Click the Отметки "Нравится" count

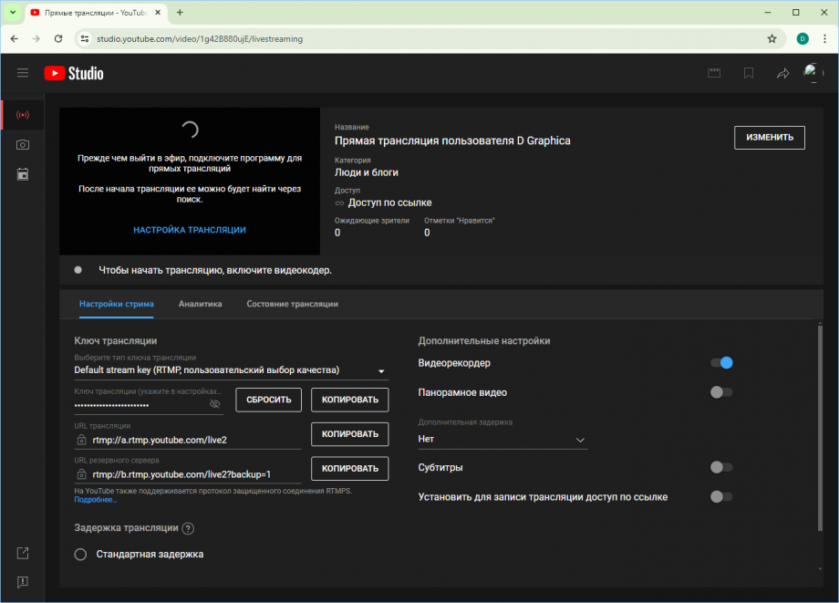427,233
